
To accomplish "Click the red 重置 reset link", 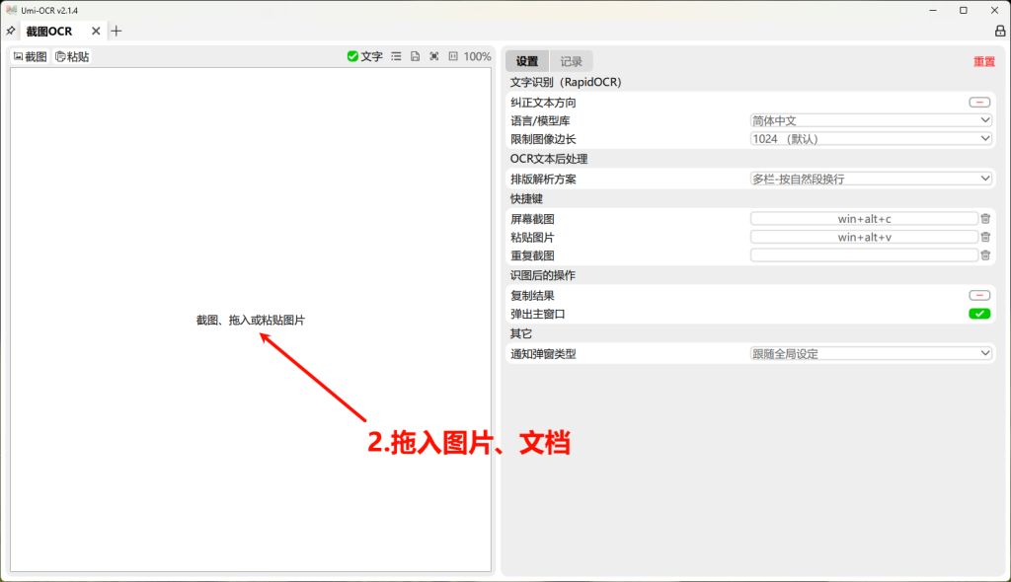I will pos(983,60).
